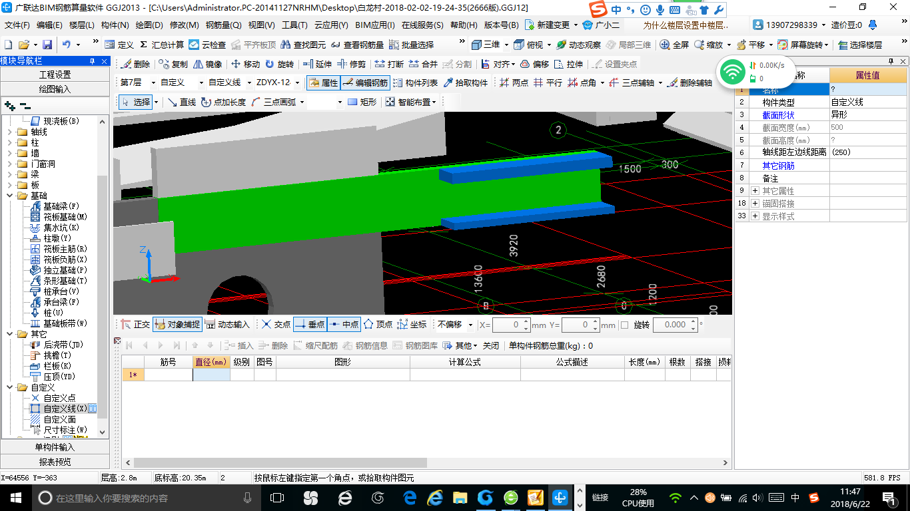The width and height of the screenshot is (910, 511).
Task: Enable the 旋转 rotation checkbox
Action: tap(624, 325)
